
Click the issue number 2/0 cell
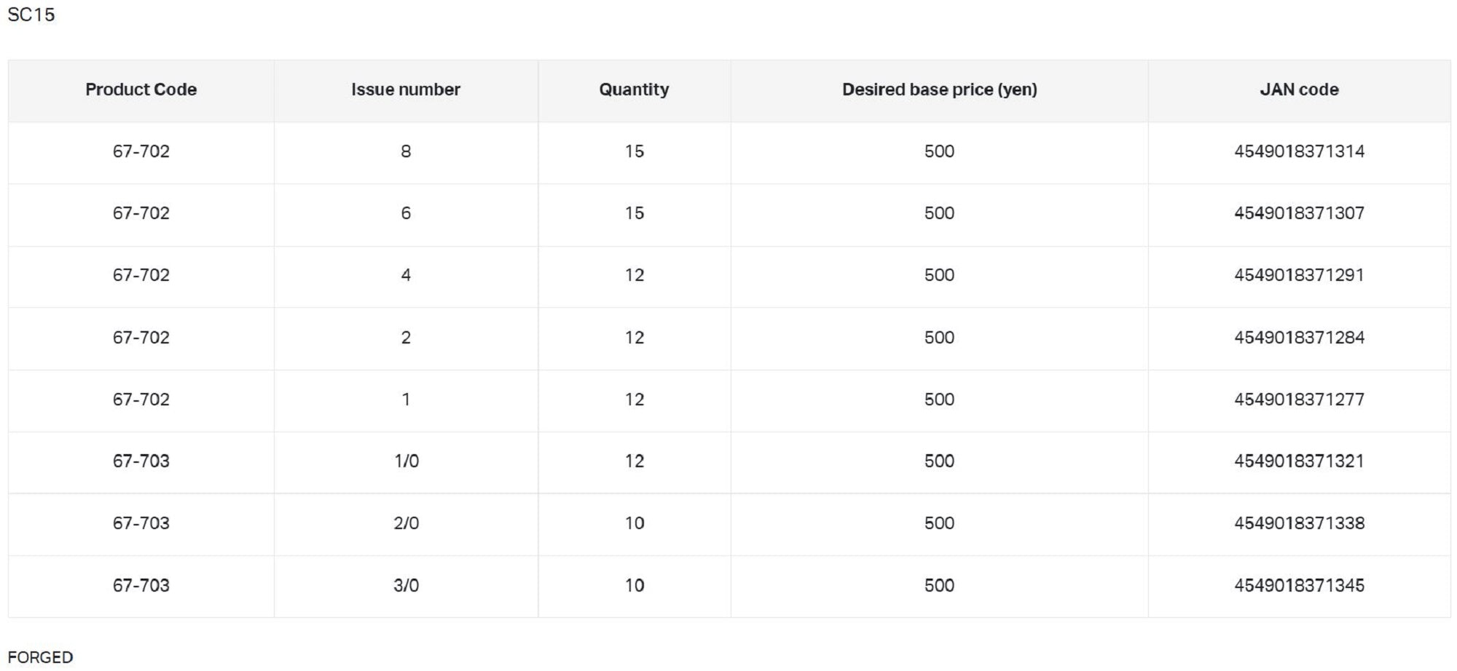406,523
